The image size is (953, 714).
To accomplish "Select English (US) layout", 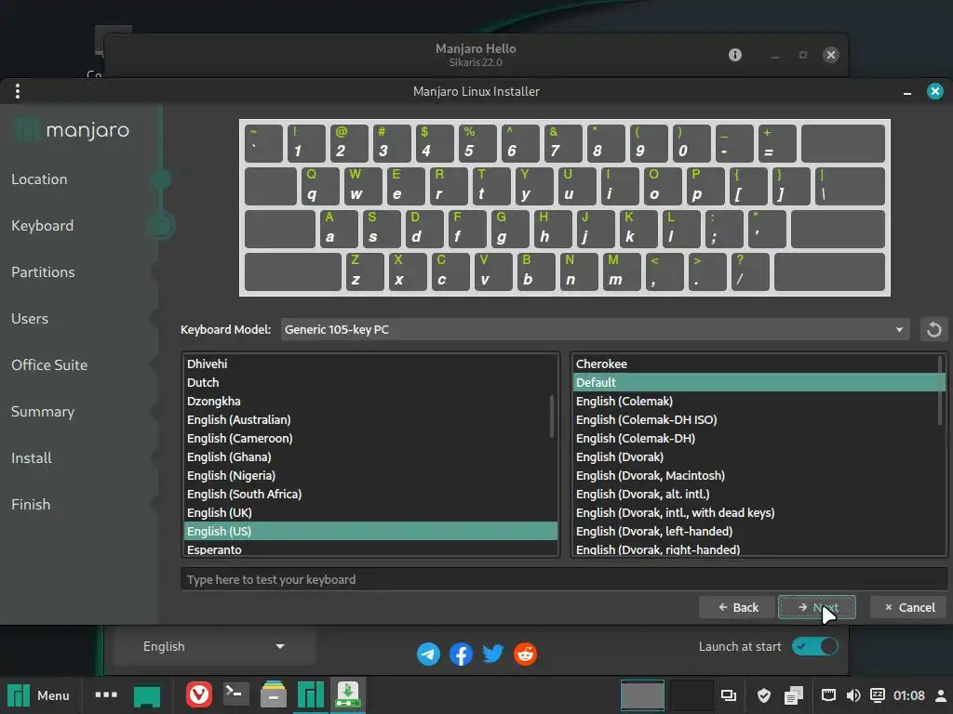I will 370,531.
